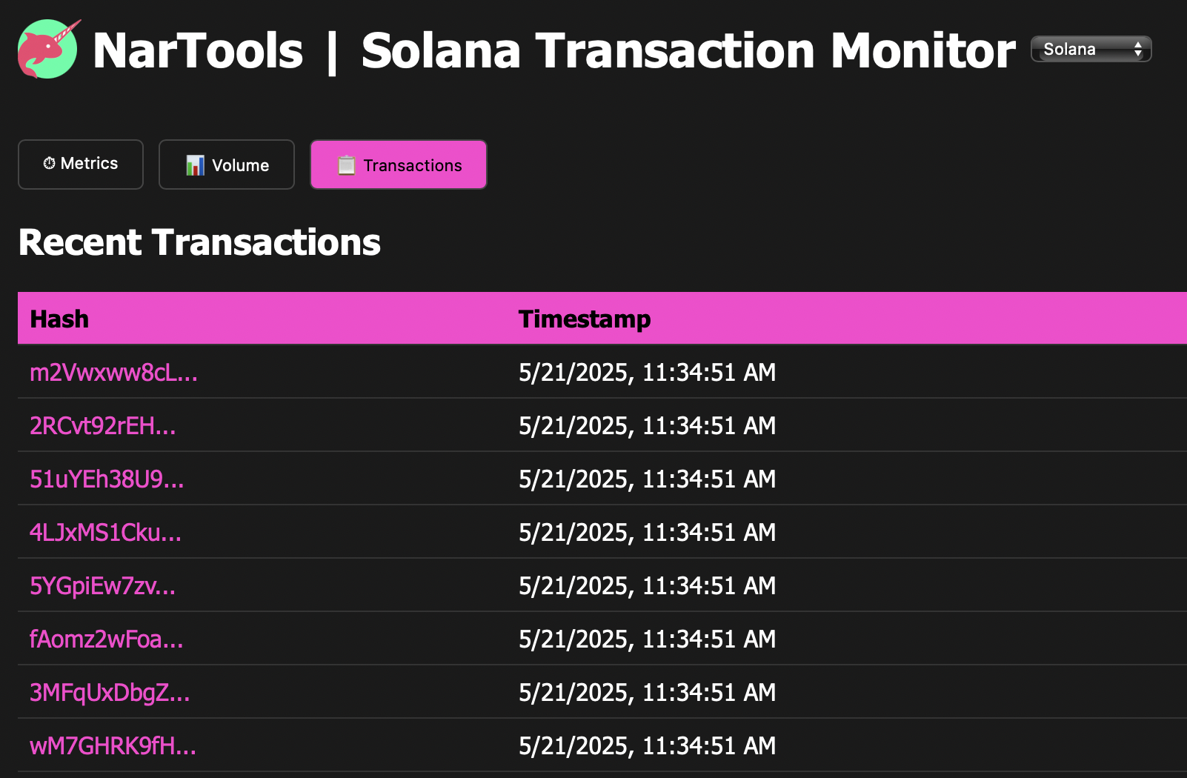The height and width of the screenshot is (778, 1187).
Task: Click the timestamp in the m2Vwxww8cL row
Action: coord(647,372)
